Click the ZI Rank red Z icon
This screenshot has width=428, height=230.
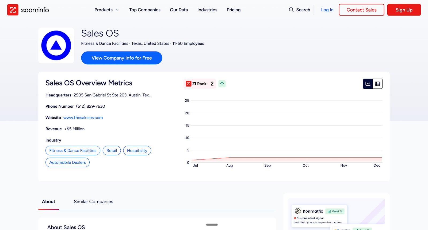[x=189, y=84]
